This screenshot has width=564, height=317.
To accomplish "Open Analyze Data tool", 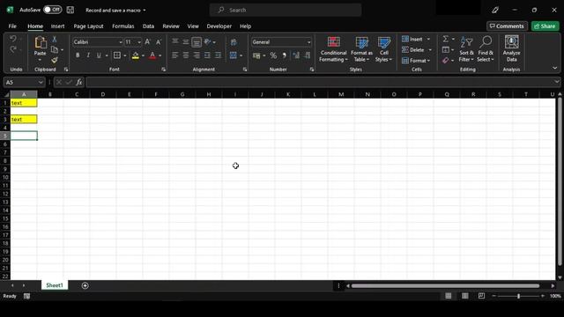I will pyautogui.click(x=511, y=49).
